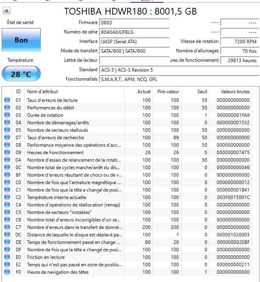Image resolution: width=260 pixels, height=282 pixels.
Task: Open the 28 °C temperature indicator
Action: tap(21, 74)
